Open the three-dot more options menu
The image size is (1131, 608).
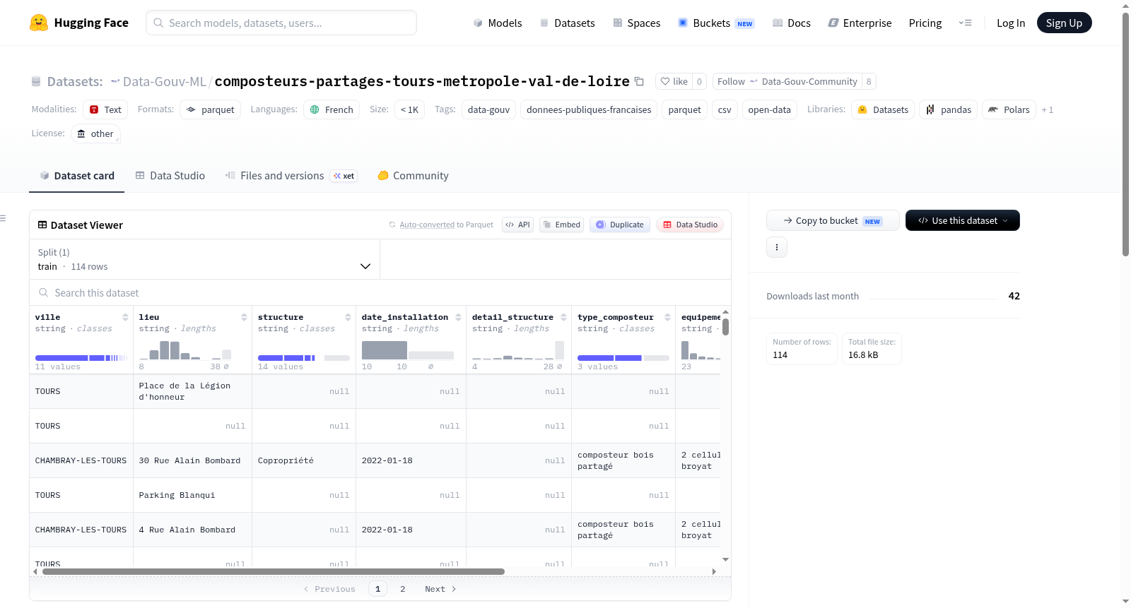click(777, 247)
